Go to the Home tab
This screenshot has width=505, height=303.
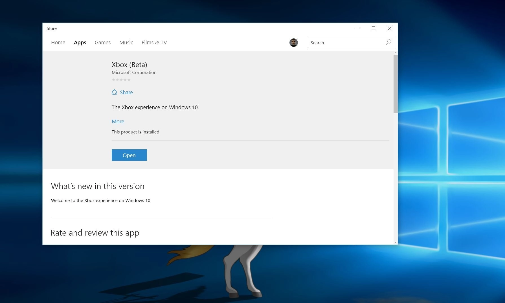pyautogui.click(x=58, y=43)
